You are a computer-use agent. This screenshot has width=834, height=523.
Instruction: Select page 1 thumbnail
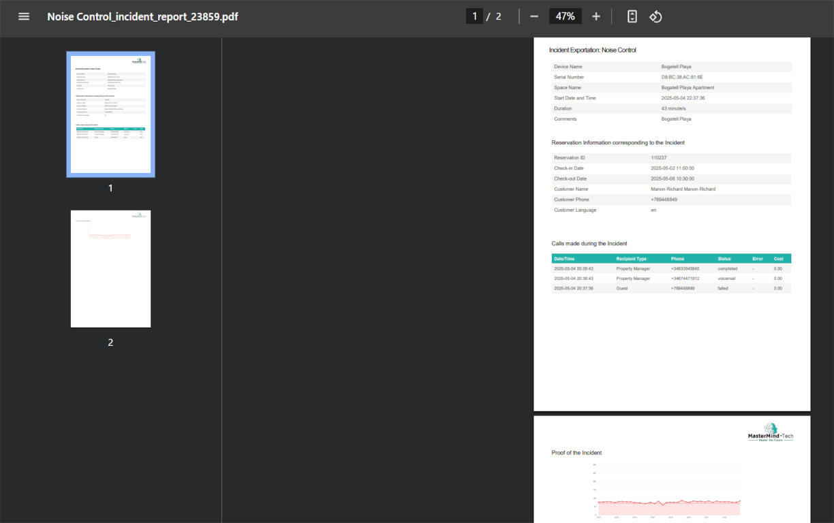coord(110,114)
